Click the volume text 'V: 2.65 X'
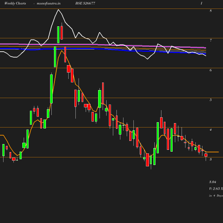 216,189
